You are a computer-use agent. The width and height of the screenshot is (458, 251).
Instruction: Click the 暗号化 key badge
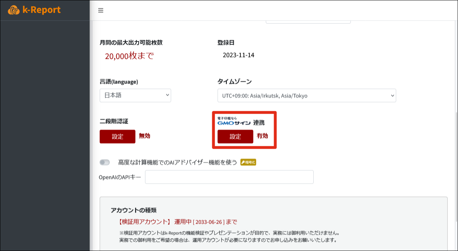[248, 162]
